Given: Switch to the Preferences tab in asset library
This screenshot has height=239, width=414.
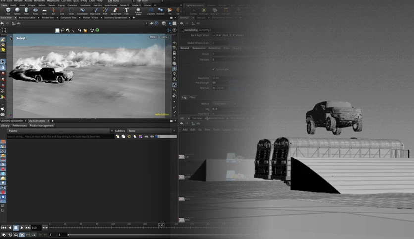Looking at the screenshot, I should click(19, 126).
